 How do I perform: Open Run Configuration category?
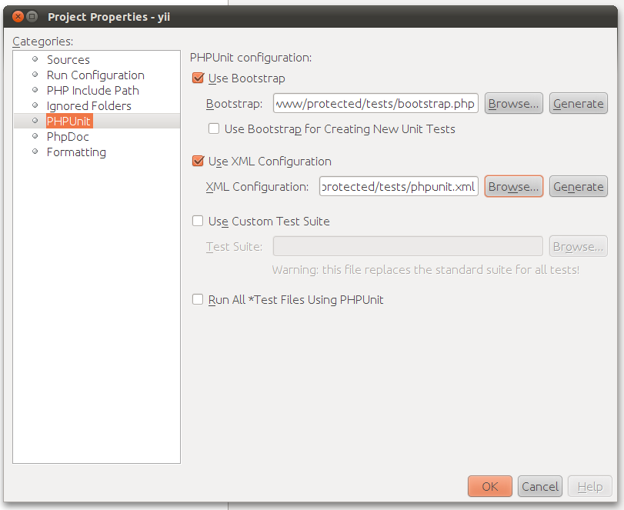(95, 75)
